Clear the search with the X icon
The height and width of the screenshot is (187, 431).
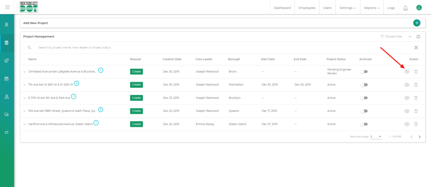click(x=416, y=48)
